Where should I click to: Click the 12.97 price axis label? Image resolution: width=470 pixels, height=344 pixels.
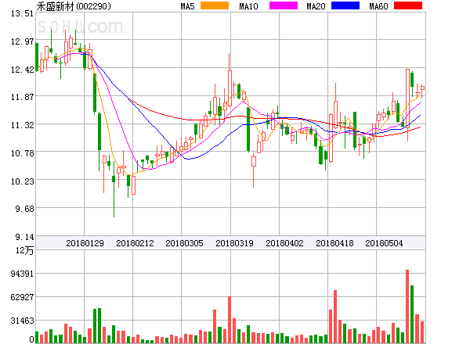click(22, 41)
